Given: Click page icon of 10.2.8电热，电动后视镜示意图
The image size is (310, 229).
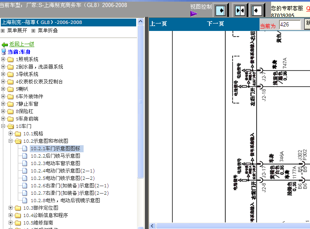Looking at the screenshot, I should tap(25, 201).
